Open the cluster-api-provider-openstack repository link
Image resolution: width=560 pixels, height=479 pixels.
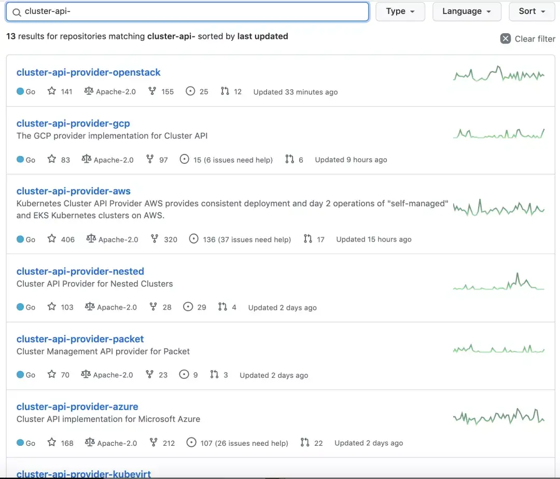[x=88, y=72]
